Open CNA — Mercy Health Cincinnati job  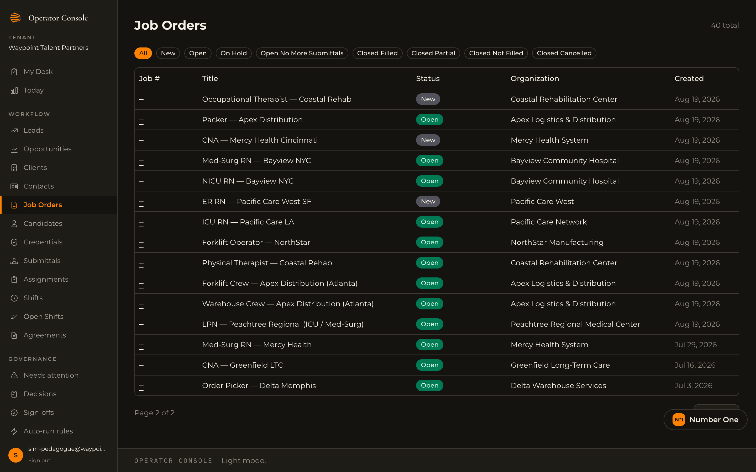[260, 140]
